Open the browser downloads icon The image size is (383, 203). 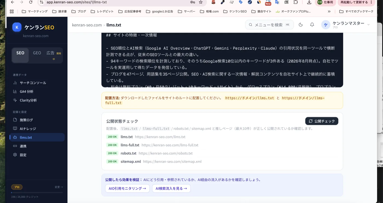tap(309, 2)
